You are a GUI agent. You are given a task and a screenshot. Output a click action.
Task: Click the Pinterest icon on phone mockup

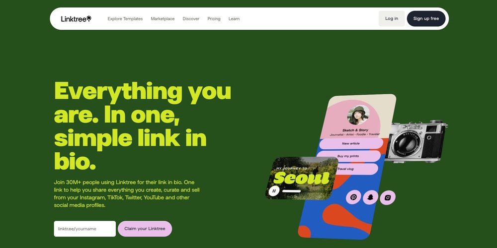pyautogui.click(x=353, y=197)
